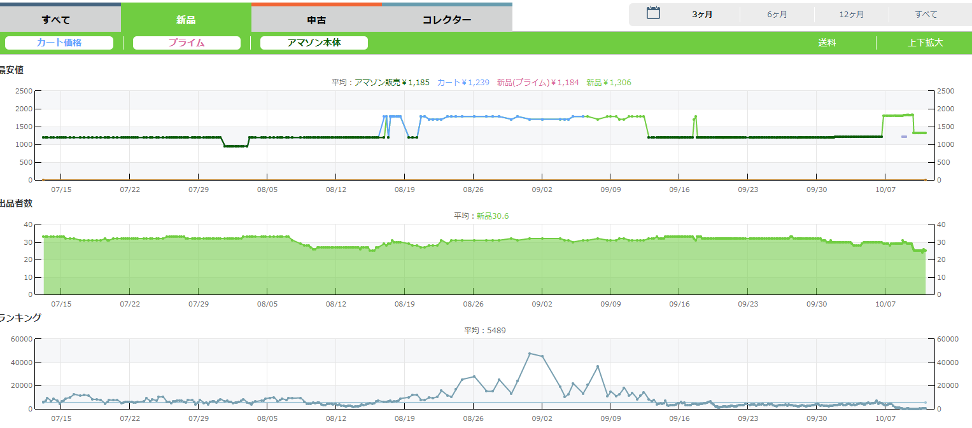Switch to the コレクター tab
The width and height of the screenshot is (972, 428).
point(447,19)
